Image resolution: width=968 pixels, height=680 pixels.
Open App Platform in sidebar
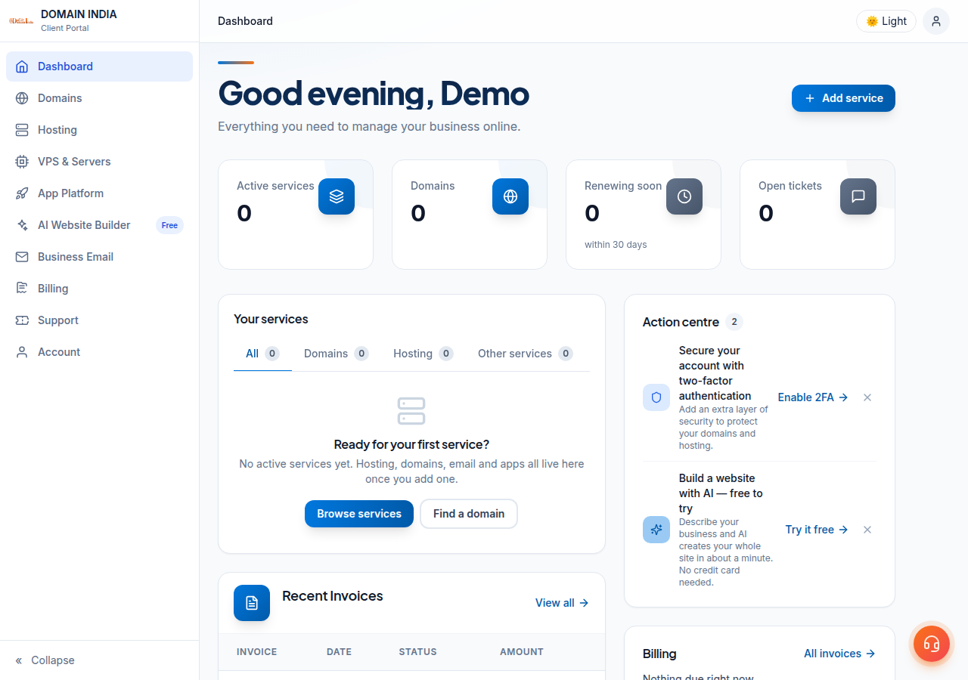click(99, 193)
